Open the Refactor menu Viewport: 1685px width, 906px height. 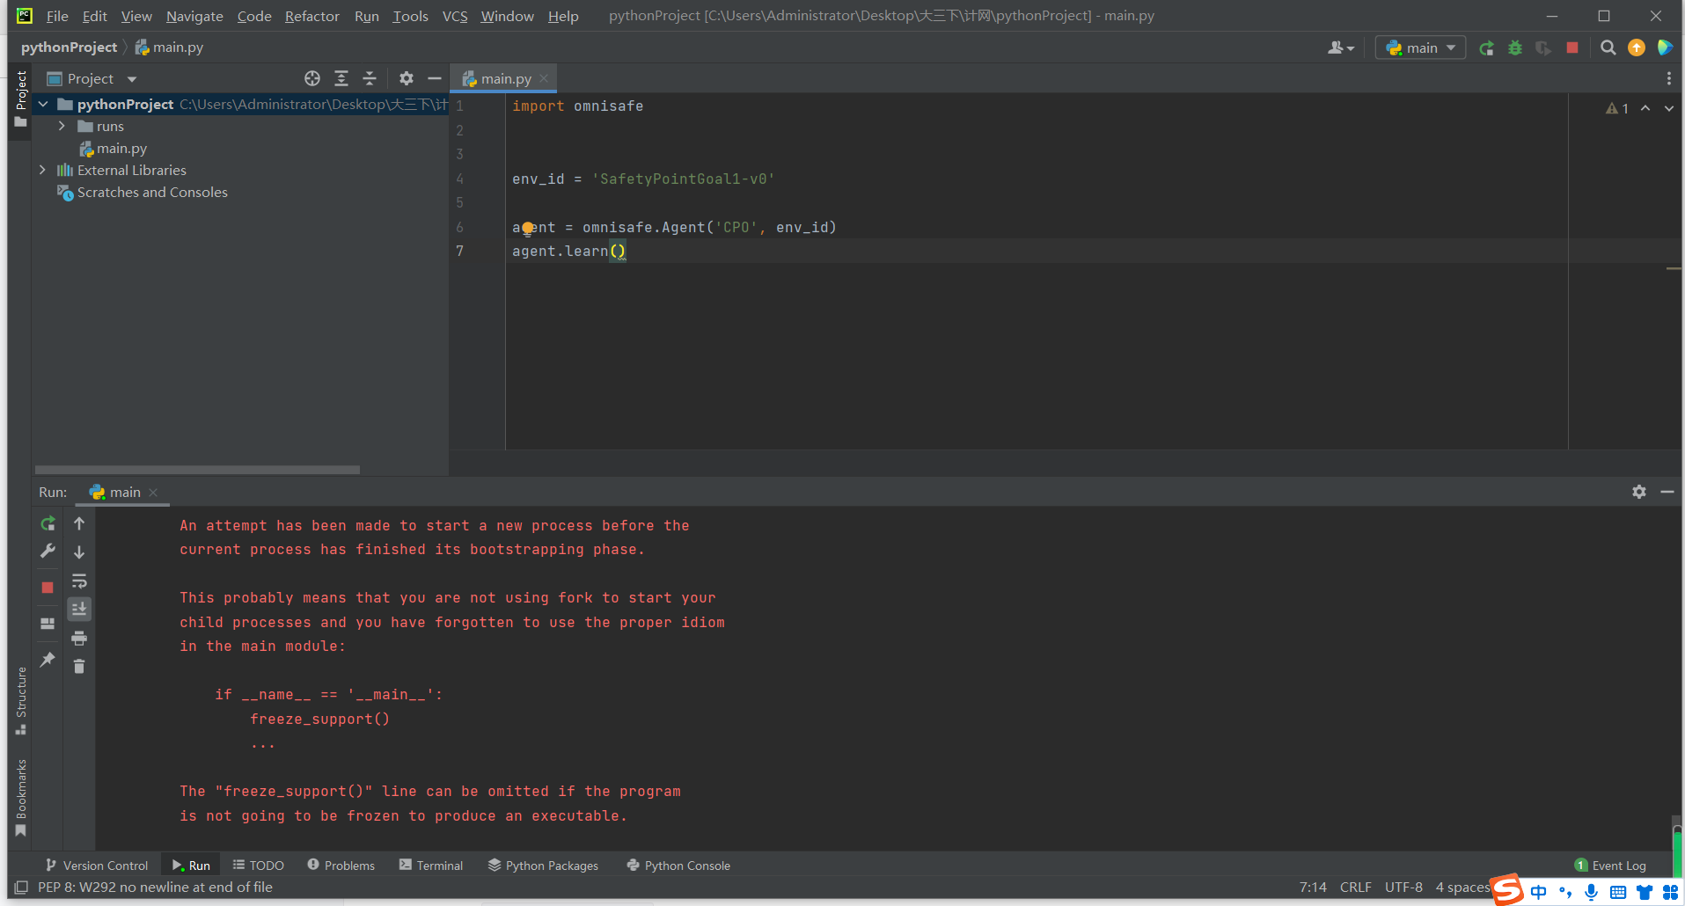pos(311,16)
